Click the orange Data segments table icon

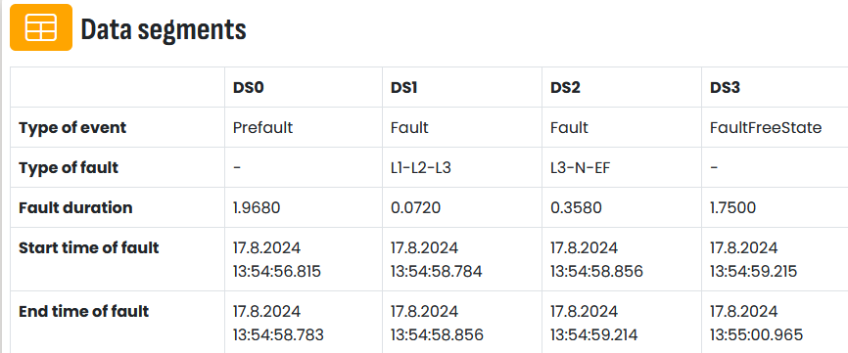pos(41,27)
